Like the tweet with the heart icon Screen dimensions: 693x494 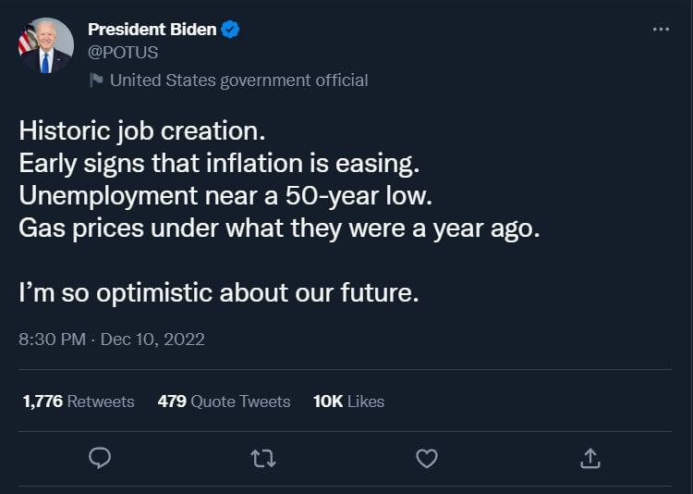tap(426, 457)
